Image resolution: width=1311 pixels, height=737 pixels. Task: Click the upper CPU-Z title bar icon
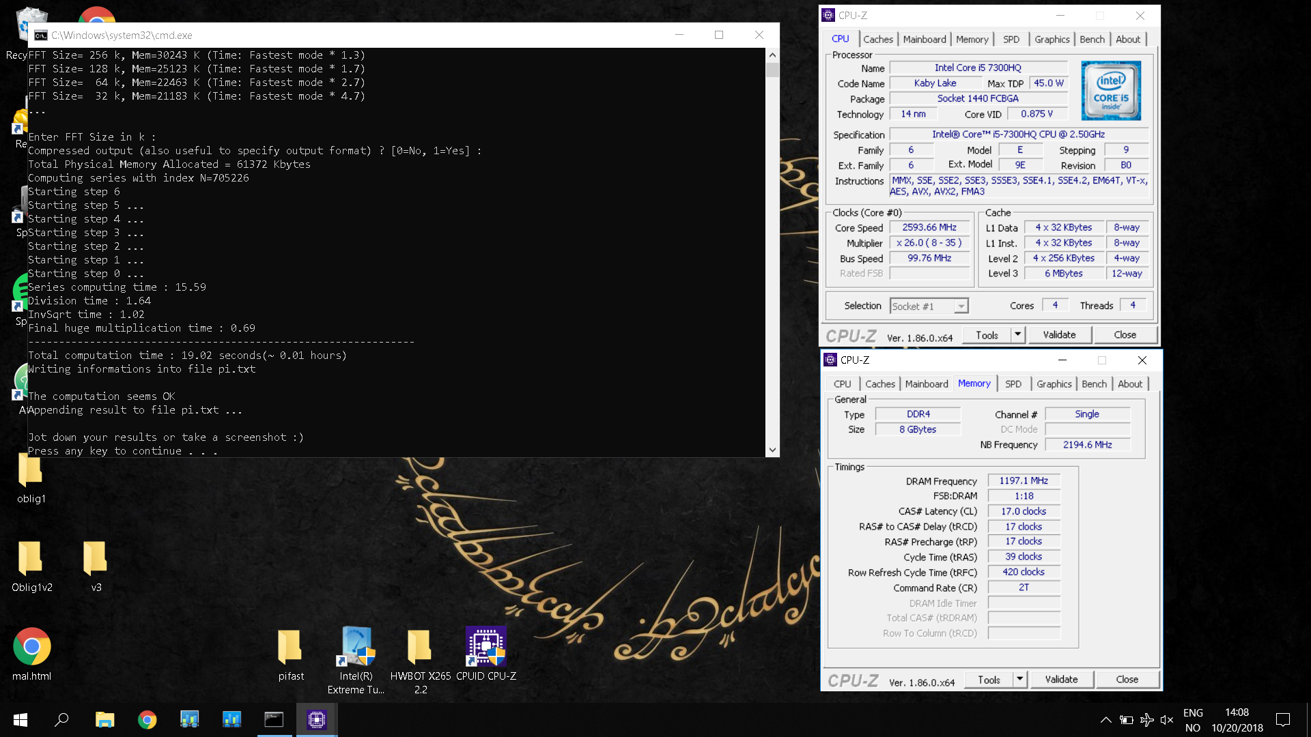tap(828, 15)
